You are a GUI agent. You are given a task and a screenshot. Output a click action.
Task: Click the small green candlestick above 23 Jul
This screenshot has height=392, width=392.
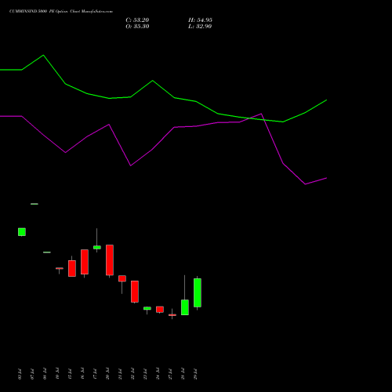coord(147,308)
